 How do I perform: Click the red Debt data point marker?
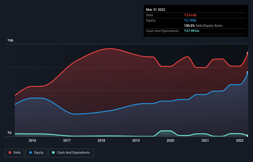(248, 53)
